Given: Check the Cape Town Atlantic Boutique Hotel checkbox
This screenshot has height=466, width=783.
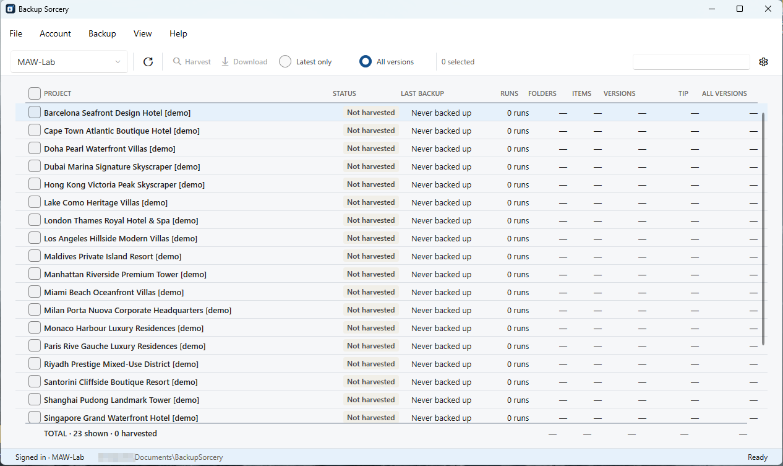Looking at the screenshot, I should [35, 131].
